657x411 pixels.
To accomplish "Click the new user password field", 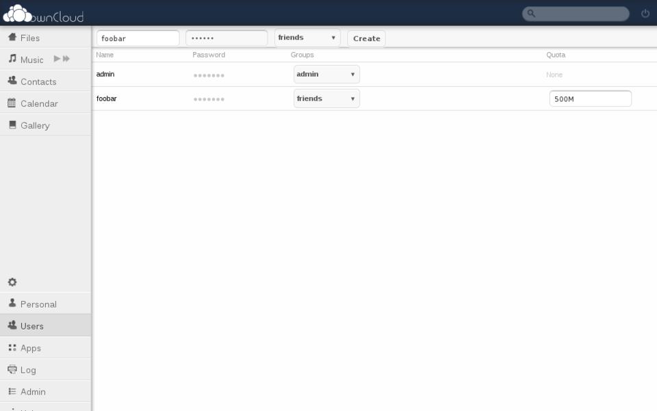I will 227,38.
